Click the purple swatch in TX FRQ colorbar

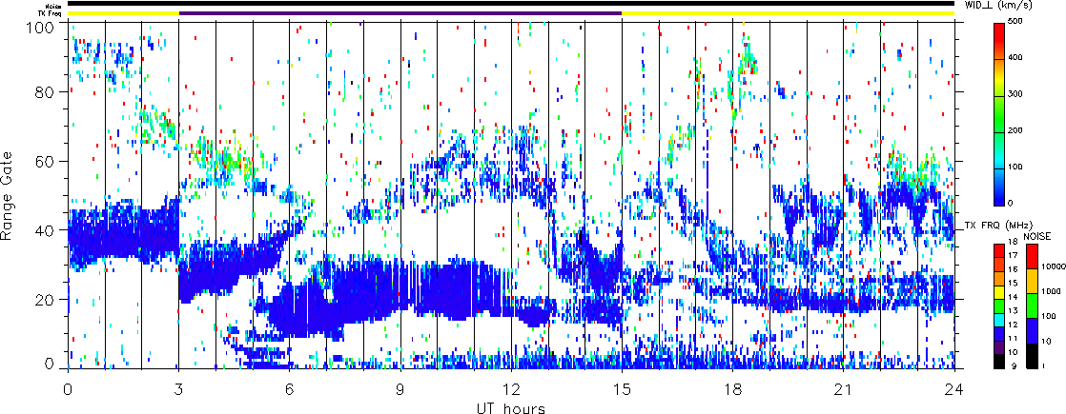tap(998, 348)
